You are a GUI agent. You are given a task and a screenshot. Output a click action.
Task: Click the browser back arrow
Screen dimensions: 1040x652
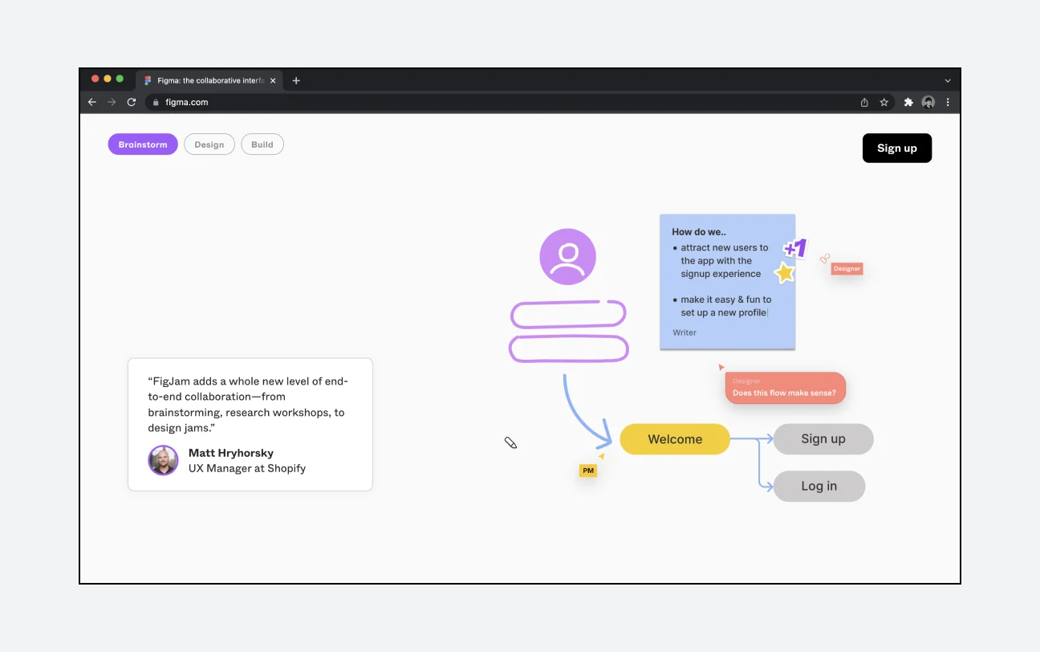[92, 102]
